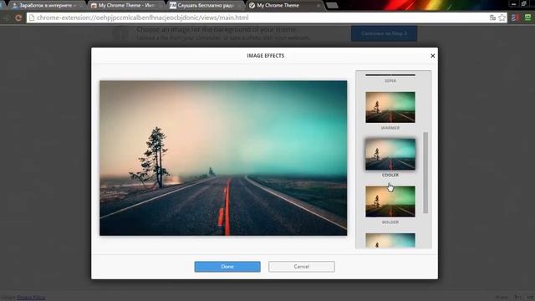The image size is (535, 301).
Task: Click the Golden effect label
Action: (390, 222)
